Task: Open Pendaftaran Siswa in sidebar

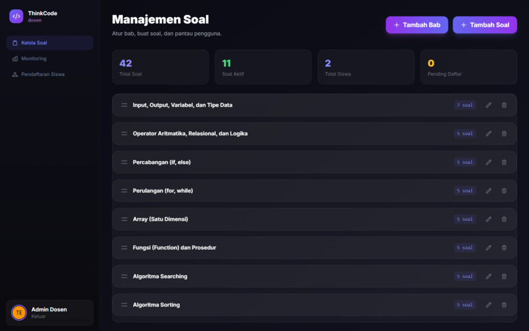Action: [50, 74]
